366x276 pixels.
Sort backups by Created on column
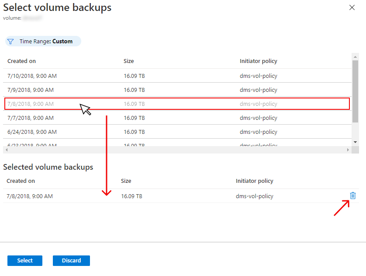pos(21,61)
